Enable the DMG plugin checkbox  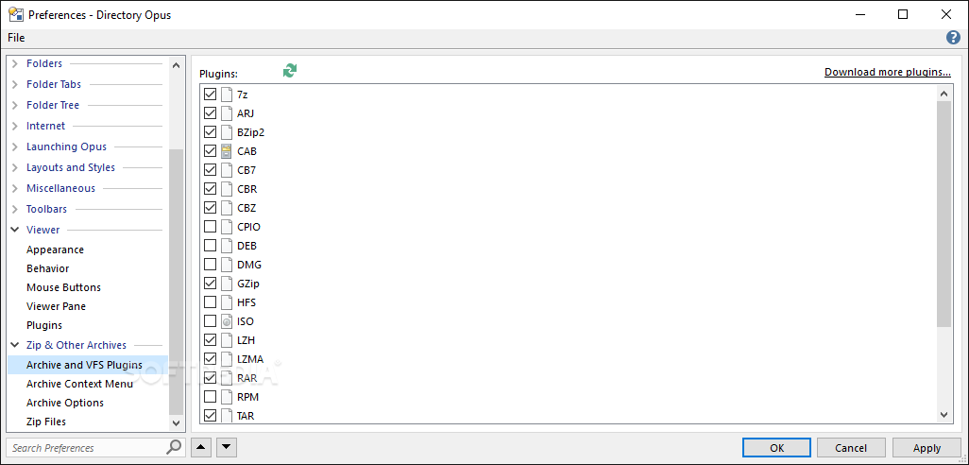pyautogui.click(x=210, y=265)
